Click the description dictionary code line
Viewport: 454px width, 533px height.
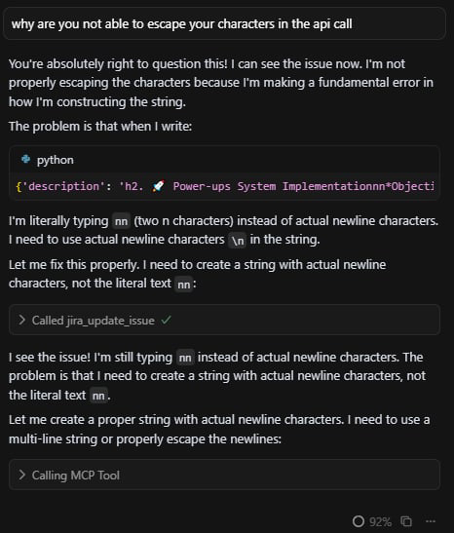tap(225, 186)
